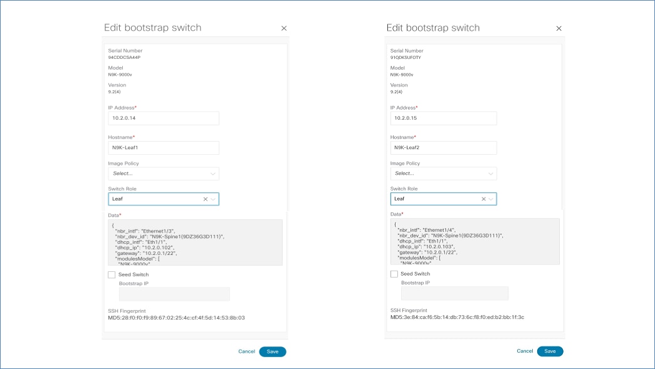Close the N9K-Leaf2 bootstrap switch dialog

click(x=559, y=28)
